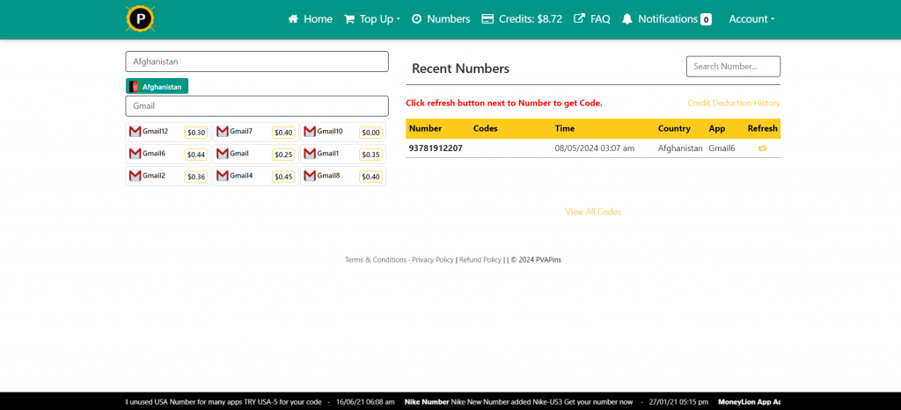Click the Gmail2 $0.36 price tag

[196, 176]
